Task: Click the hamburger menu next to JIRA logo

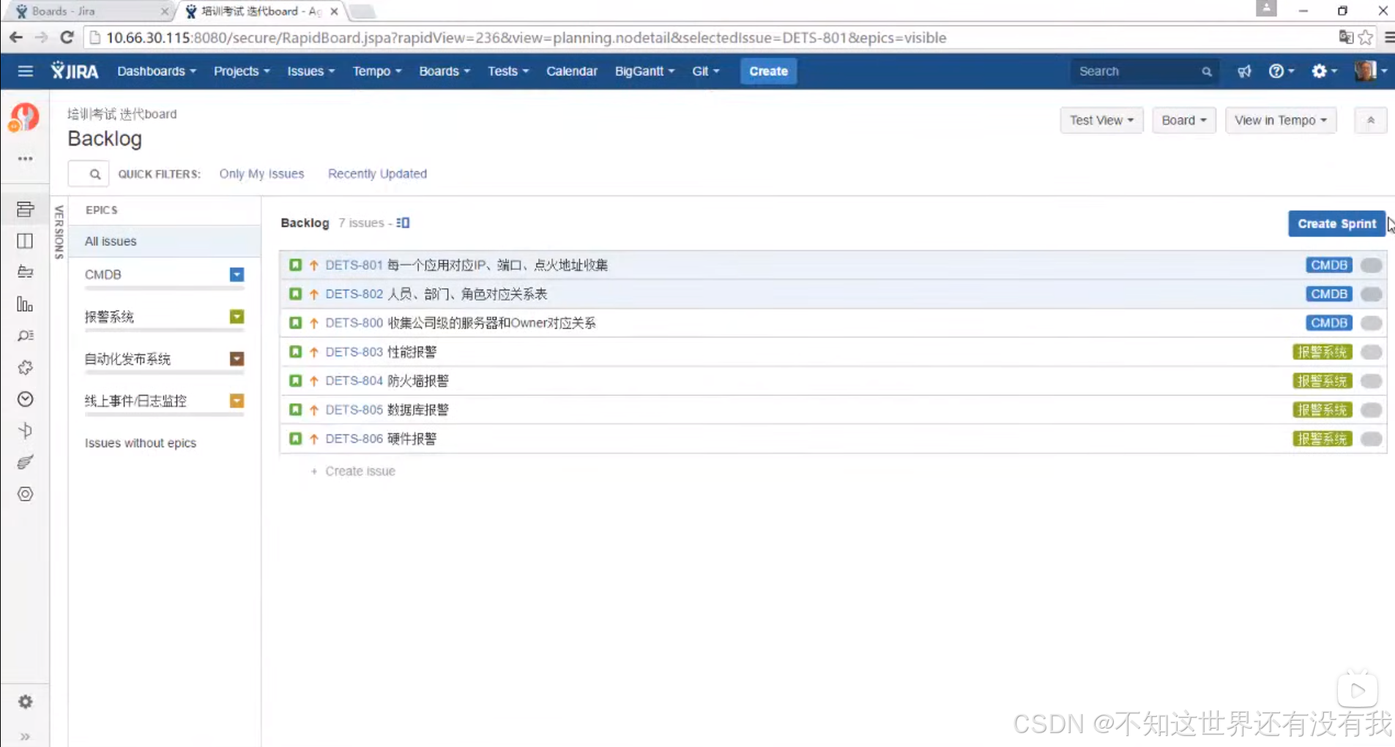Action: (25, 71)
